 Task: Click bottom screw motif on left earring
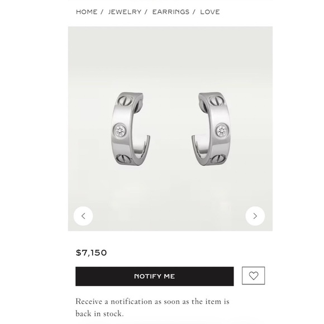[123, 159]
